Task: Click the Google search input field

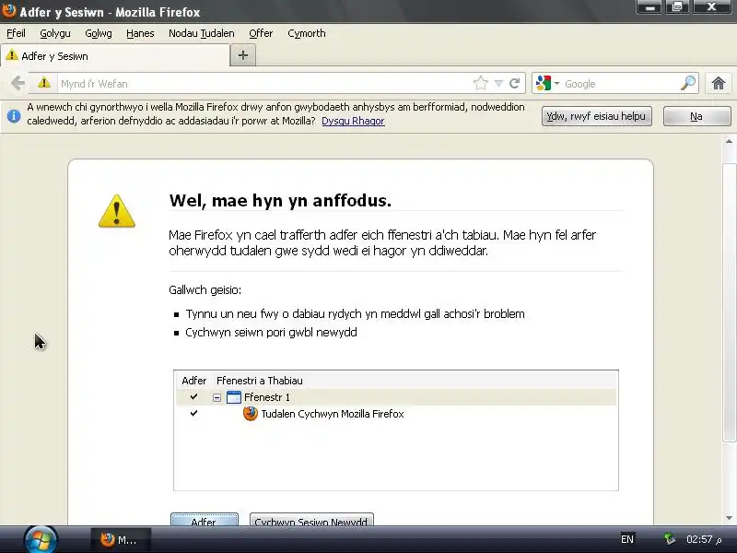Action: click(621, 84)
